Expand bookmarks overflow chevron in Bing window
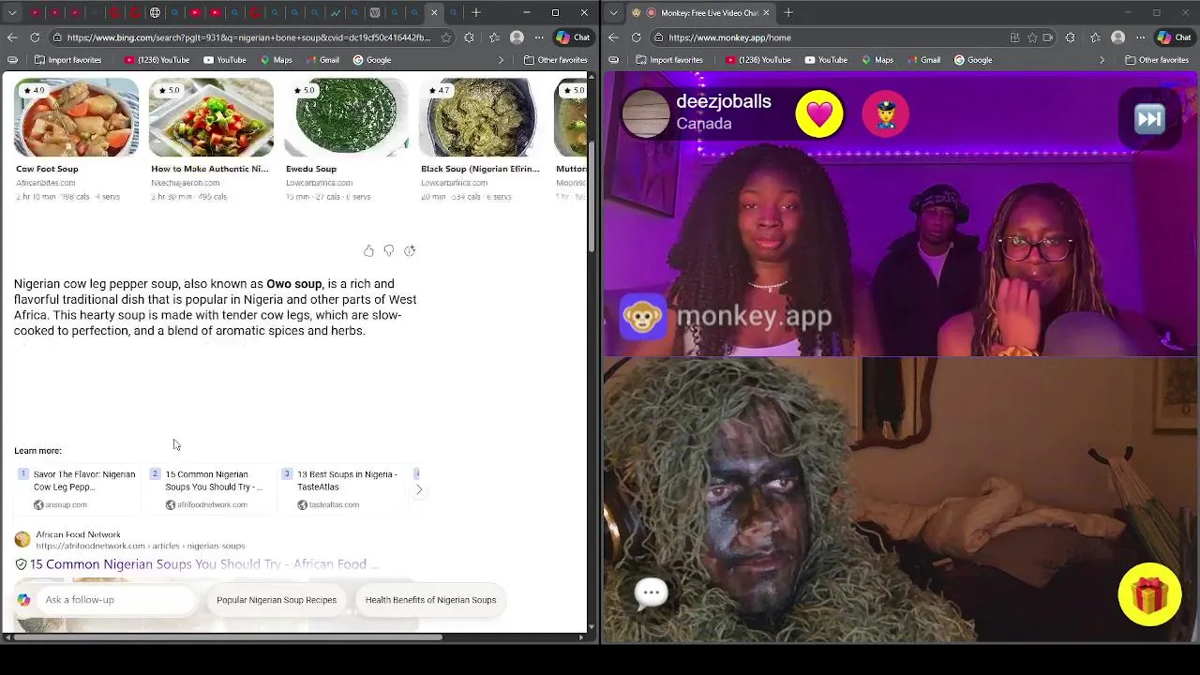The image size is (1200, 675). pos(501,60)
